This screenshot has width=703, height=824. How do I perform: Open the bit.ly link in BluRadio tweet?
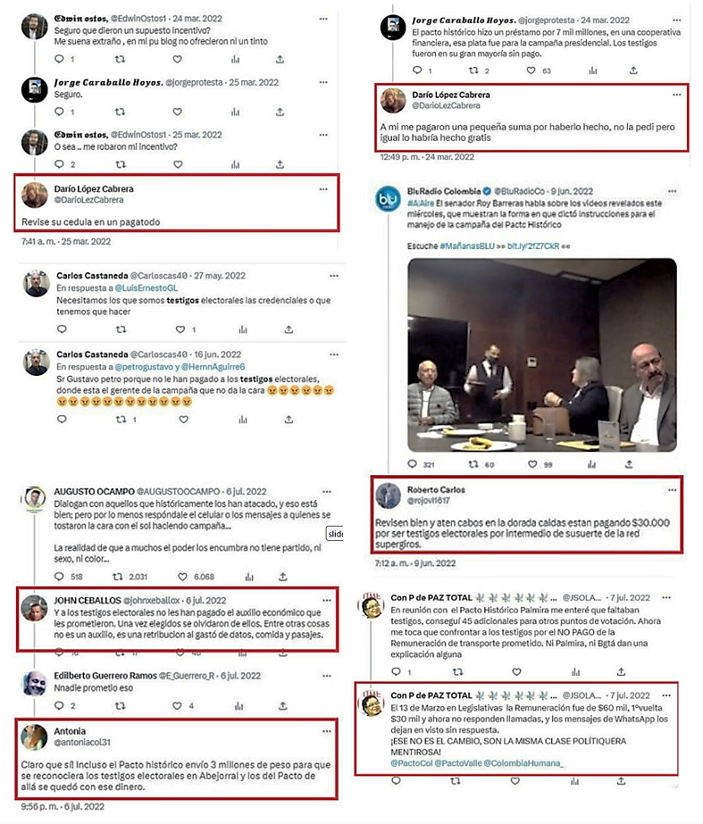pyautogui.click(x=533, y=246)
